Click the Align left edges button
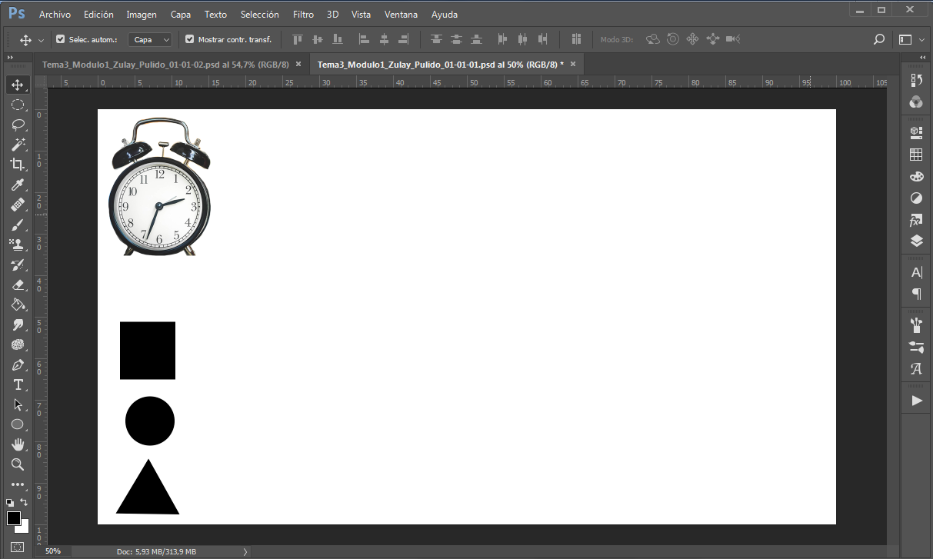933x559 pixels. point(365,39)
